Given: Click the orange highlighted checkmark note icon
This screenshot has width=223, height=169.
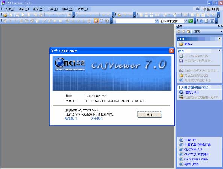Looking at the screenshot, I should tap(96, 21).
